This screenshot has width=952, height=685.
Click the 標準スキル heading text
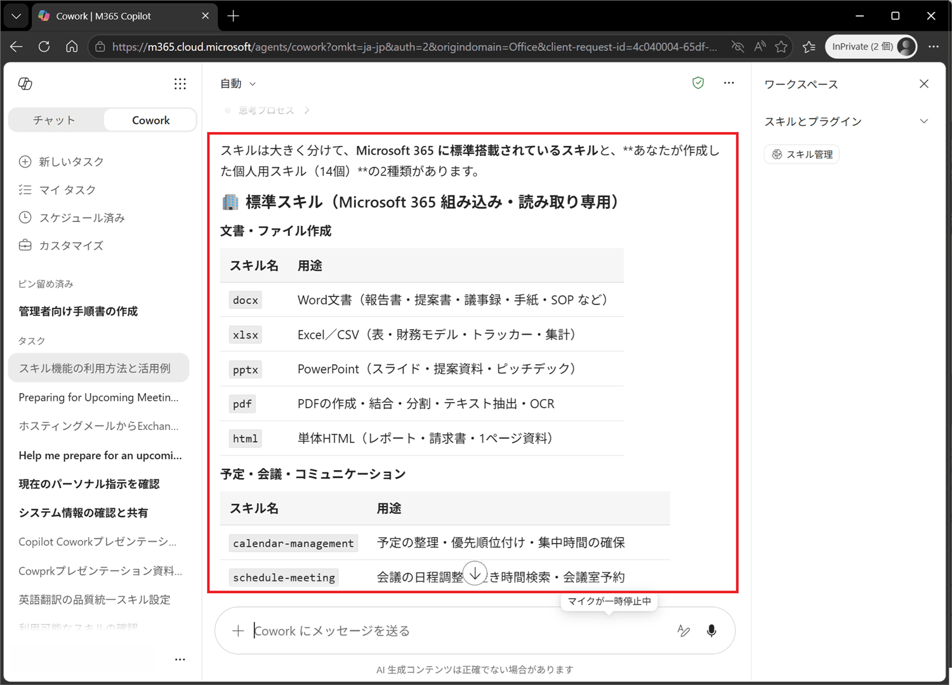432,202
